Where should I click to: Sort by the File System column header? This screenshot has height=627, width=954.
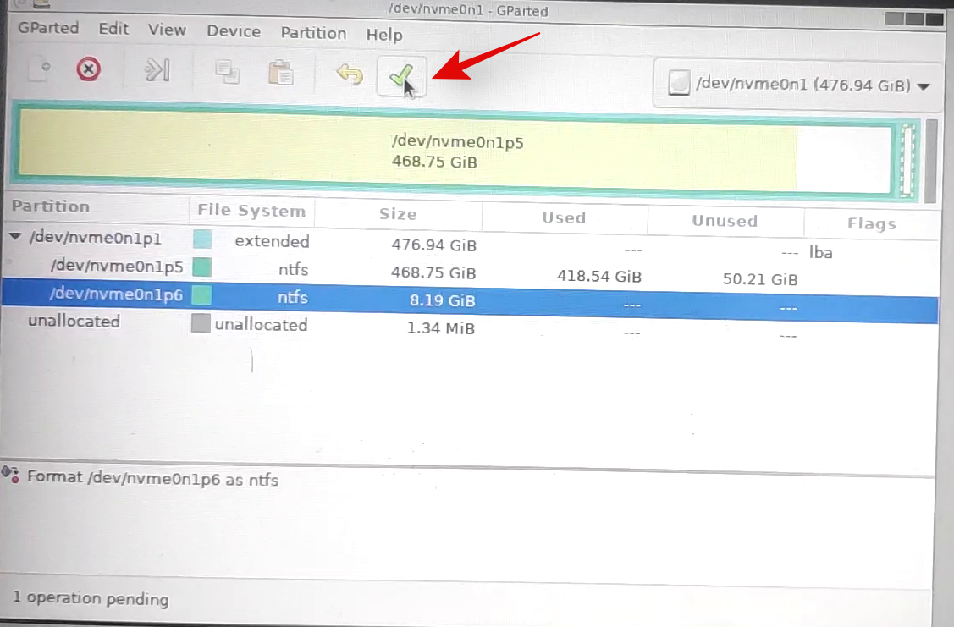pyautogui.click(x=251, y=211)
